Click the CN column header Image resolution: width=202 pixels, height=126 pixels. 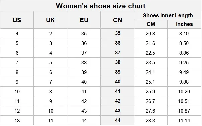coord(117,20)
